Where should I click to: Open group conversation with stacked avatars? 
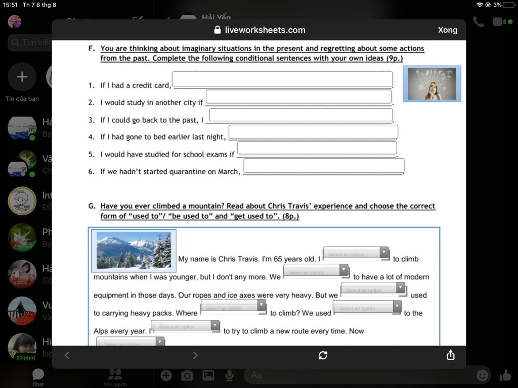[x=22, y=164]
